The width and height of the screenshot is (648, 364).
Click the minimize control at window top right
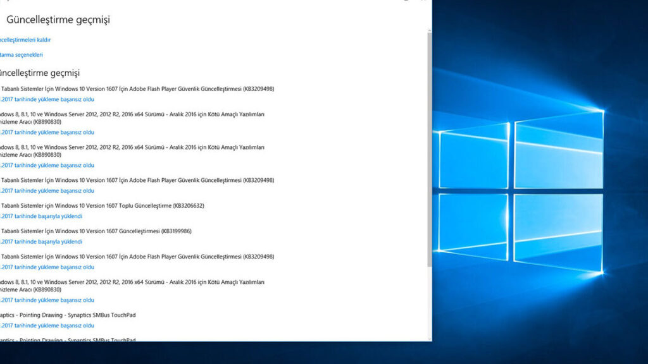point(405,2)
